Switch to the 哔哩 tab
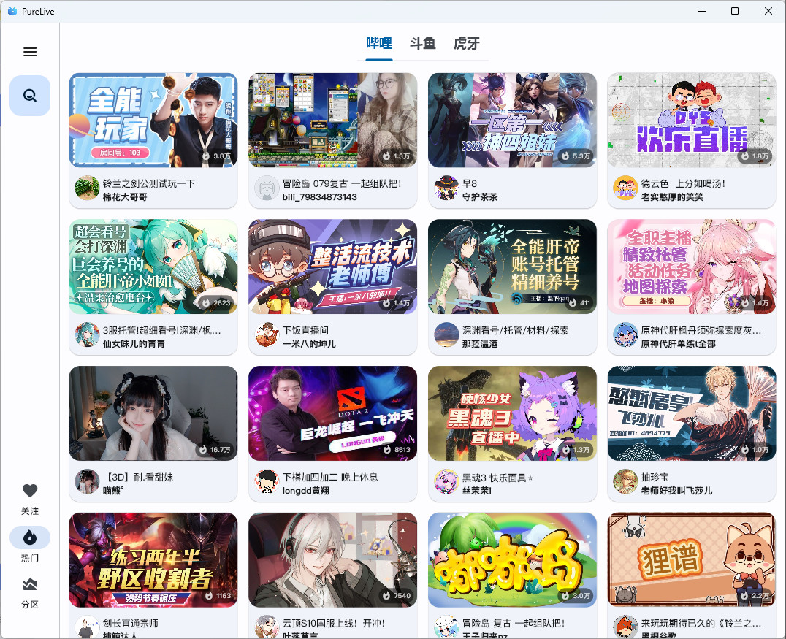Image resolution: width=786 pixels, height=639 pixels. point(379,44)
